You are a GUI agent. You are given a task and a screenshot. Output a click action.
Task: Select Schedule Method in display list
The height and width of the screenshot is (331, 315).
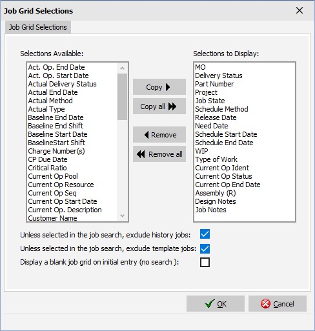221,109
